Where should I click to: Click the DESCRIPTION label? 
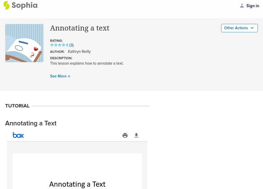coord(61,58)
